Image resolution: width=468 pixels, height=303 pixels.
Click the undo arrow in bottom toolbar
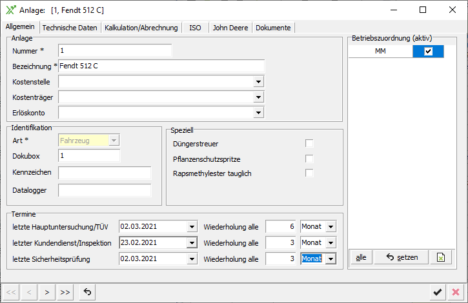[87, 292]
